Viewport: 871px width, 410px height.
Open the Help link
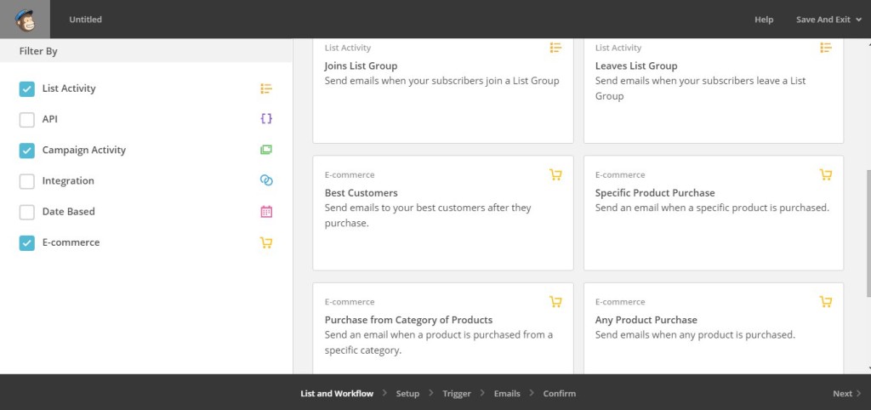coord(764,20)
